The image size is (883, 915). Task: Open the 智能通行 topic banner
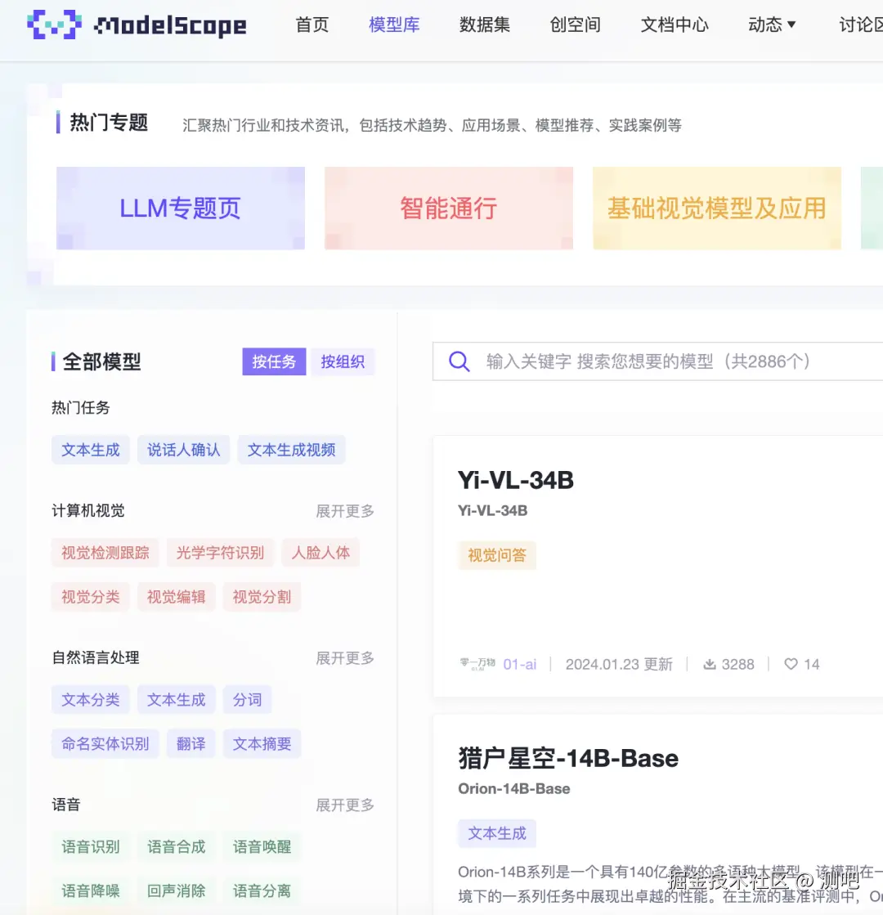[x=449, y=209]
